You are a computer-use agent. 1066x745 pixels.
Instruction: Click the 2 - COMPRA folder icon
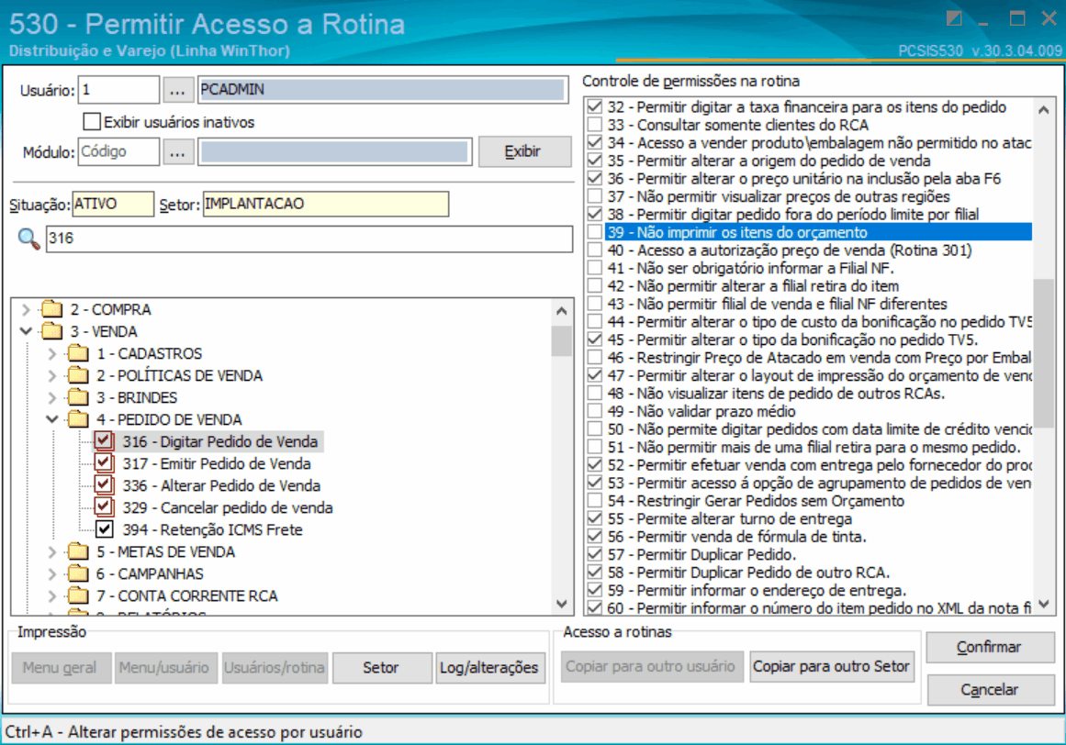[51, 310]
